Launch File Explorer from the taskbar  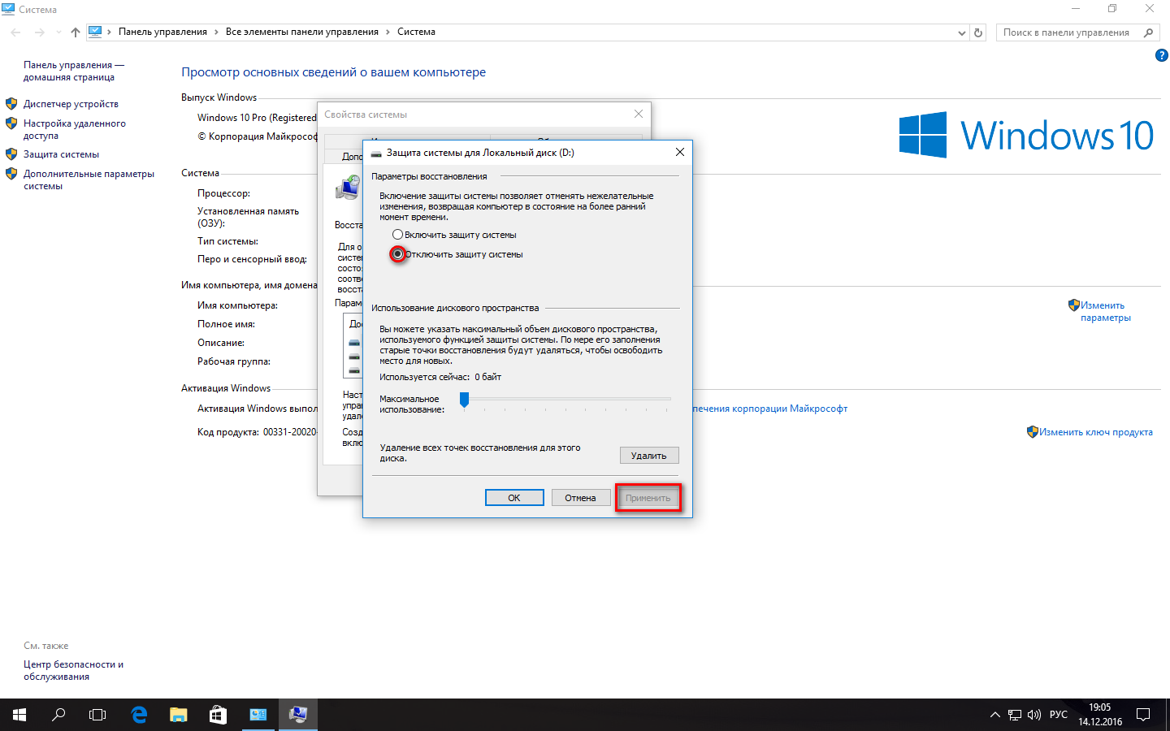[178, 715]
